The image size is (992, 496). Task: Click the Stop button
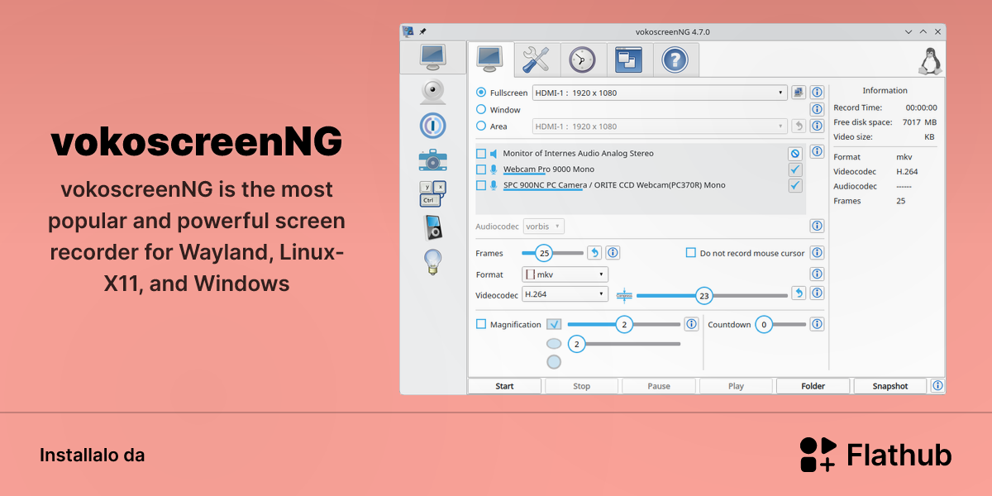click(582, 386)
